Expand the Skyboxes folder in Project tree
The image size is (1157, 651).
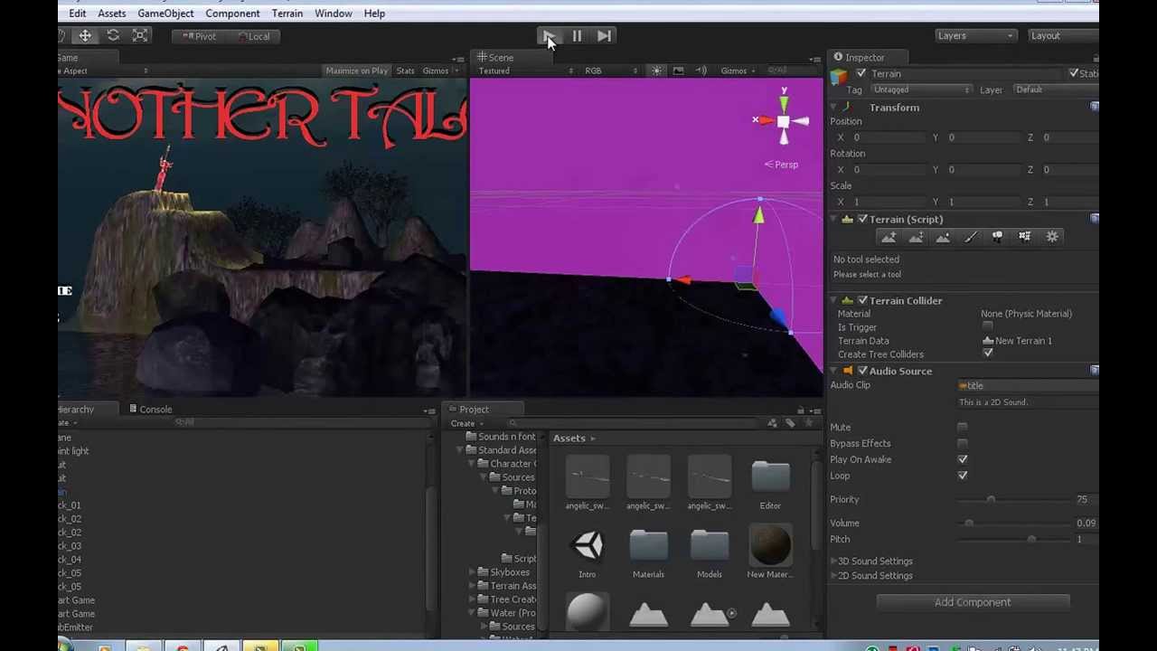(x=472, y=572)
